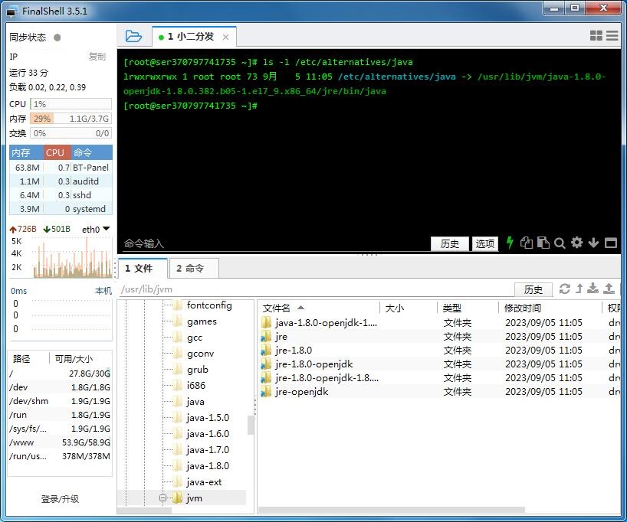
Task: Switch to the 2 命令 tab
Action: [192, 268]
